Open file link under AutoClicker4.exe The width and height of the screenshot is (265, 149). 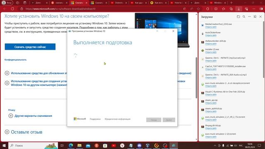coord(211,35)
